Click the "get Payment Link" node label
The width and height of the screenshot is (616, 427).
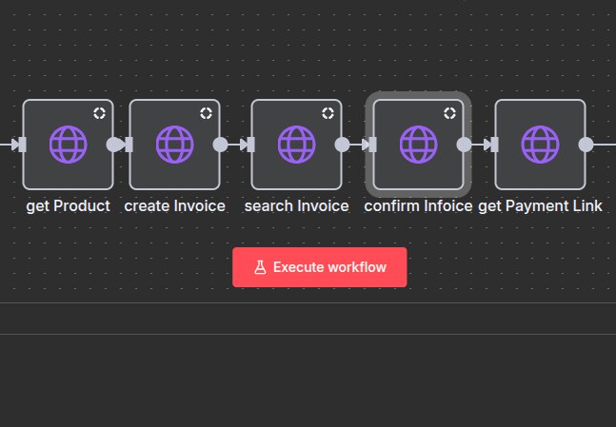pyautogui.click(x=540, y=206)
